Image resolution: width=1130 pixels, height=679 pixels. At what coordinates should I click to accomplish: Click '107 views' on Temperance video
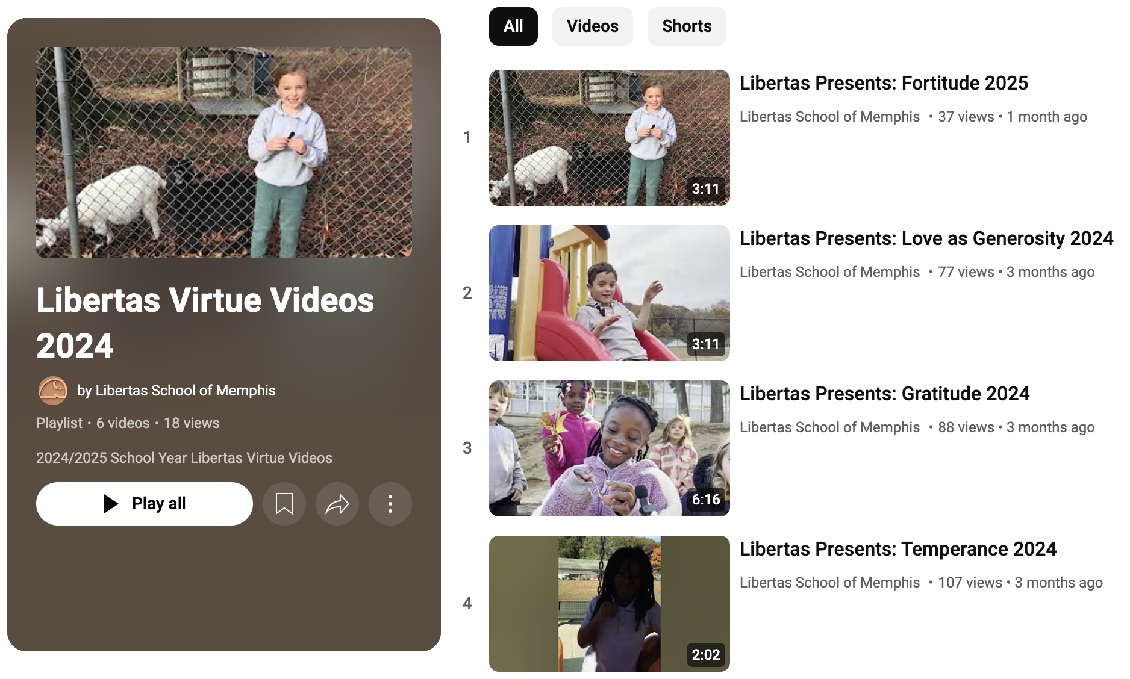click(970, 583)
